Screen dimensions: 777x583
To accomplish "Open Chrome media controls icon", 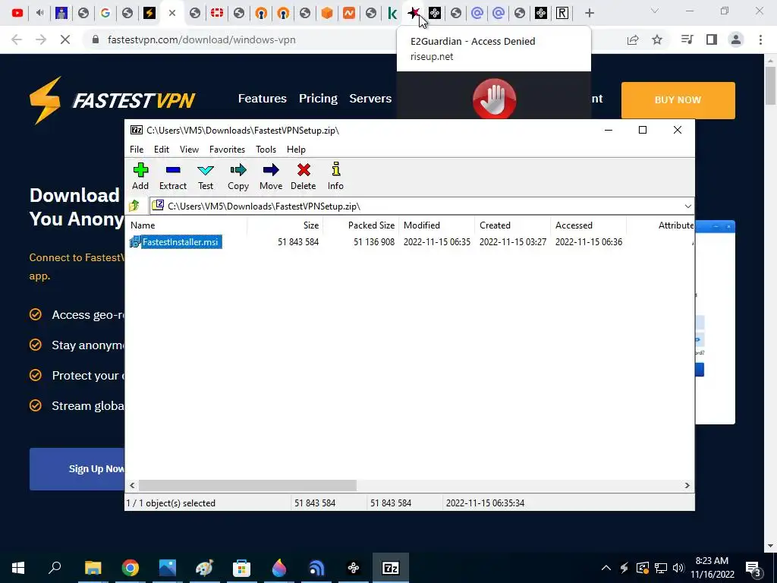I will point(687,39).
